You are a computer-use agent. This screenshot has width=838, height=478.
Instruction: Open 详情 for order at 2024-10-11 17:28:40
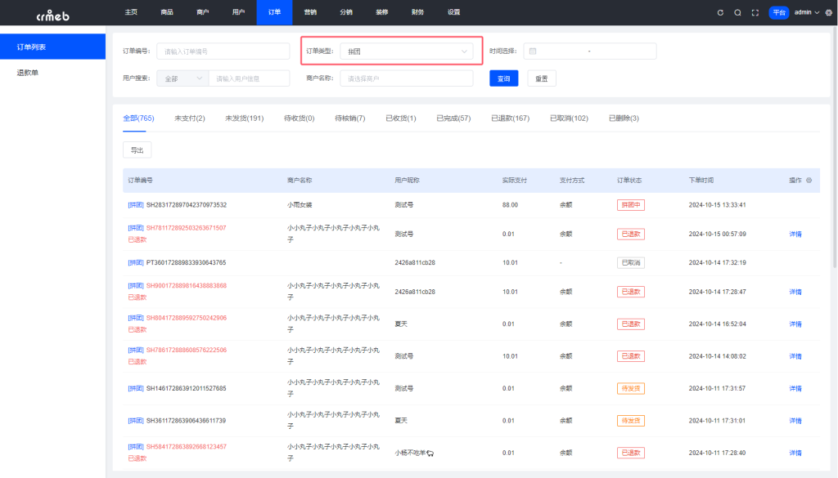[x=795, y=453]
